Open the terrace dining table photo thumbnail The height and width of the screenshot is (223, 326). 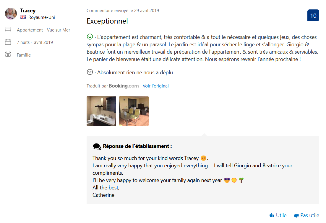point(134,111)
